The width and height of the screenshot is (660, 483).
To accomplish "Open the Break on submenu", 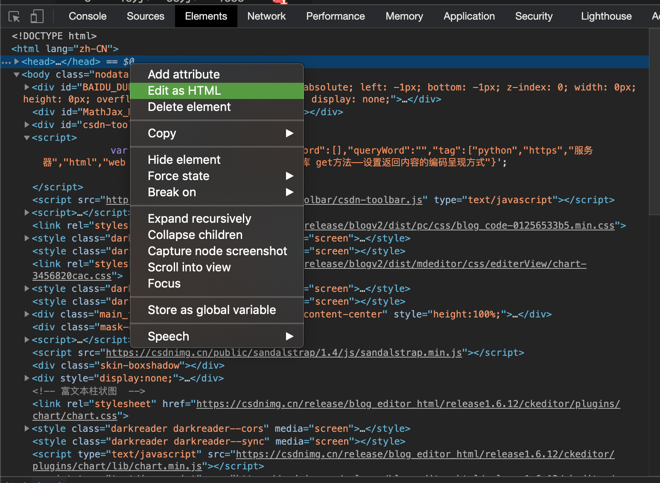I will pyautogui.click(x=217, y=192).
